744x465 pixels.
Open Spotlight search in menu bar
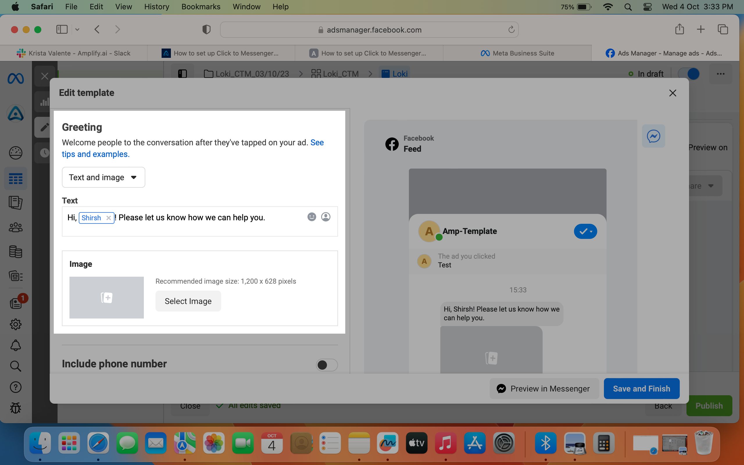[628, 7]
